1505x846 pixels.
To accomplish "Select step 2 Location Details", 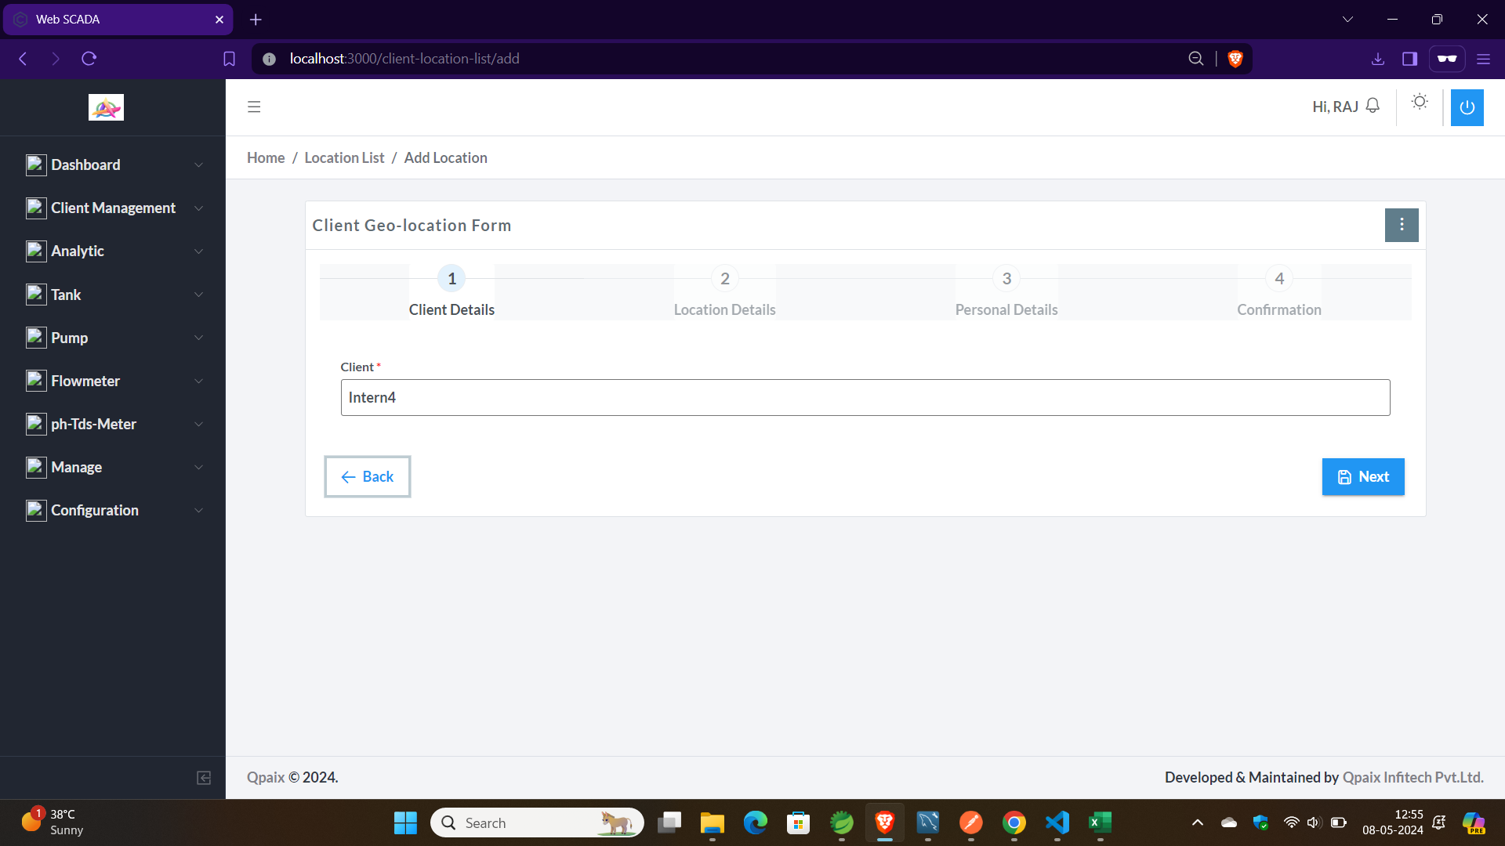I will tap(724, 279).
